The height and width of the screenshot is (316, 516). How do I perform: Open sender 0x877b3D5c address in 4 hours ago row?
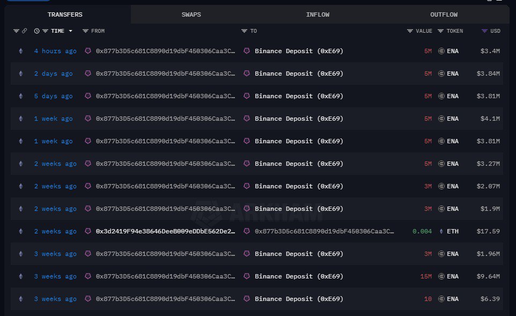click(x=166, y=51)
